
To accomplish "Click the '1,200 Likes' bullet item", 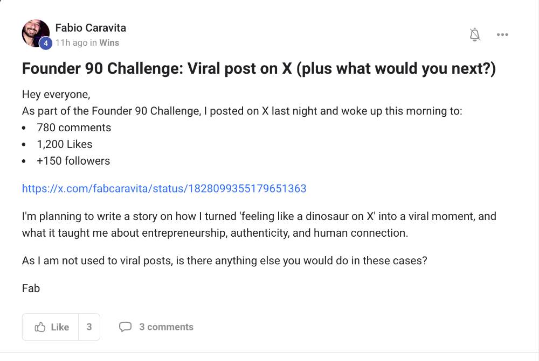I will click(65, 144).
